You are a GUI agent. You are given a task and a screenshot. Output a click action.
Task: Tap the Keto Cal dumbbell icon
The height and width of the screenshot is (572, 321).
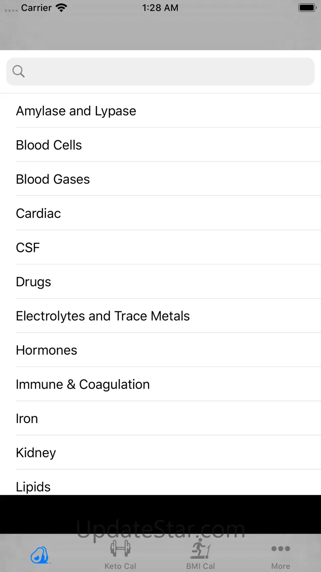[120, 549]
